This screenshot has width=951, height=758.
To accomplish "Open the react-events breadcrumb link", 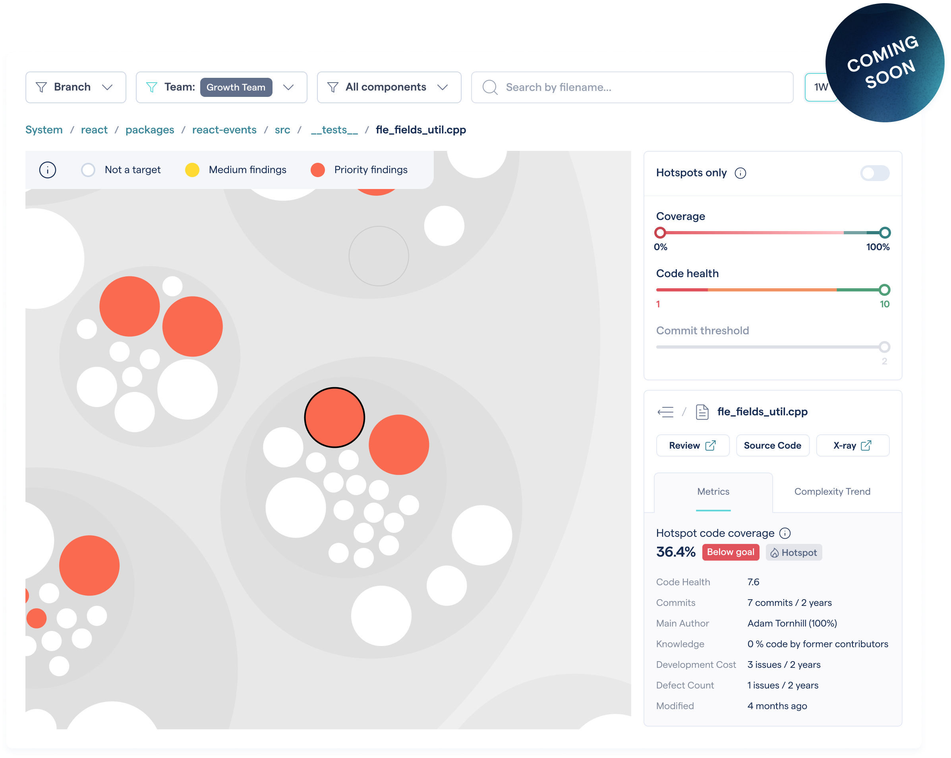I will pos(224,129).
